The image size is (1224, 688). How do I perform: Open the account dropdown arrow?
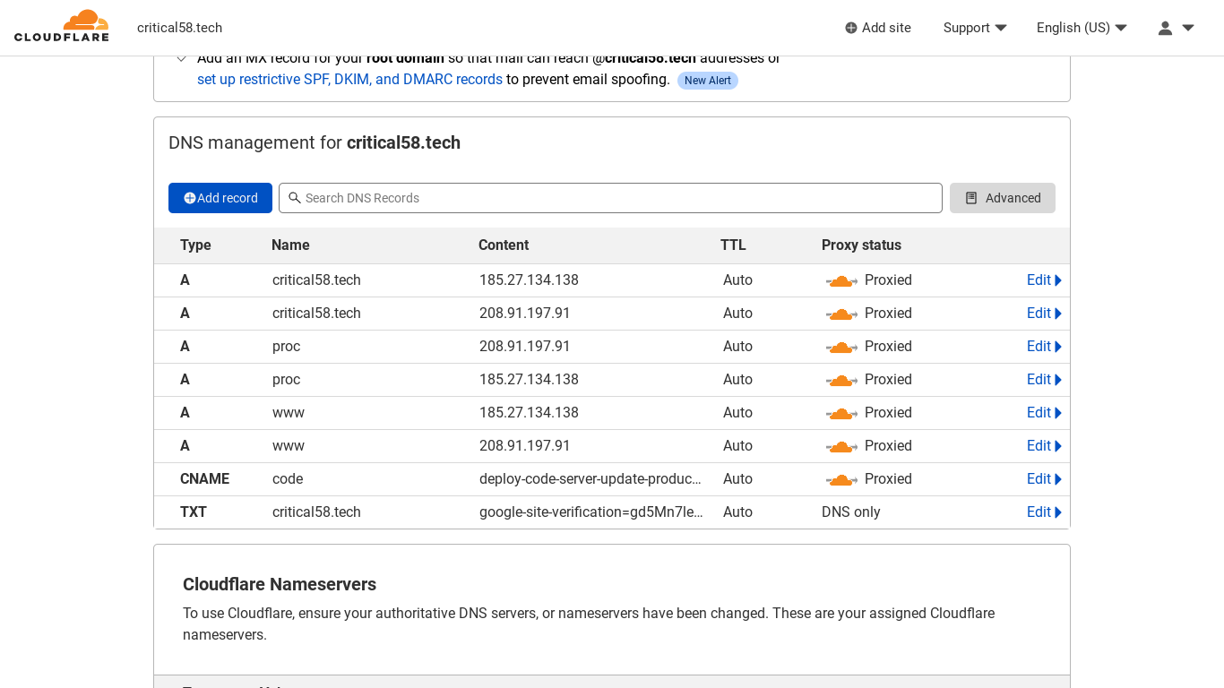coord(1188,28)
